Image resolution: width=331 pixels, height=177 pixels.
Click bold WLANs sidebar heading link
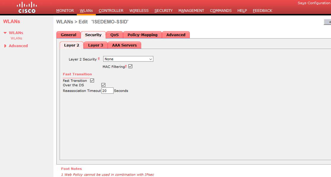point(16,33)
